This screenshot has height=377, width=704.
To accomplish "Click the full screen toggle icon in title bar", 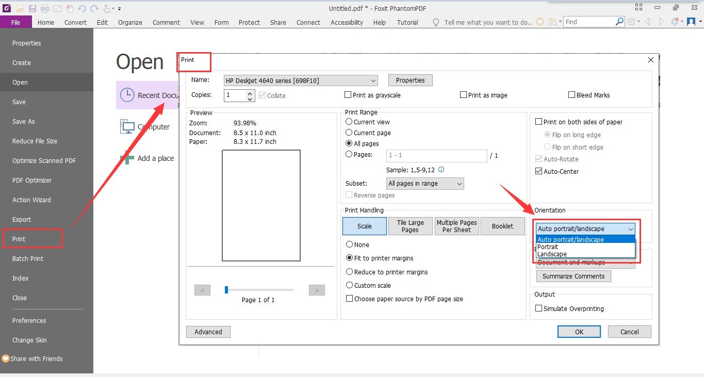I will [x=639, y=8].
